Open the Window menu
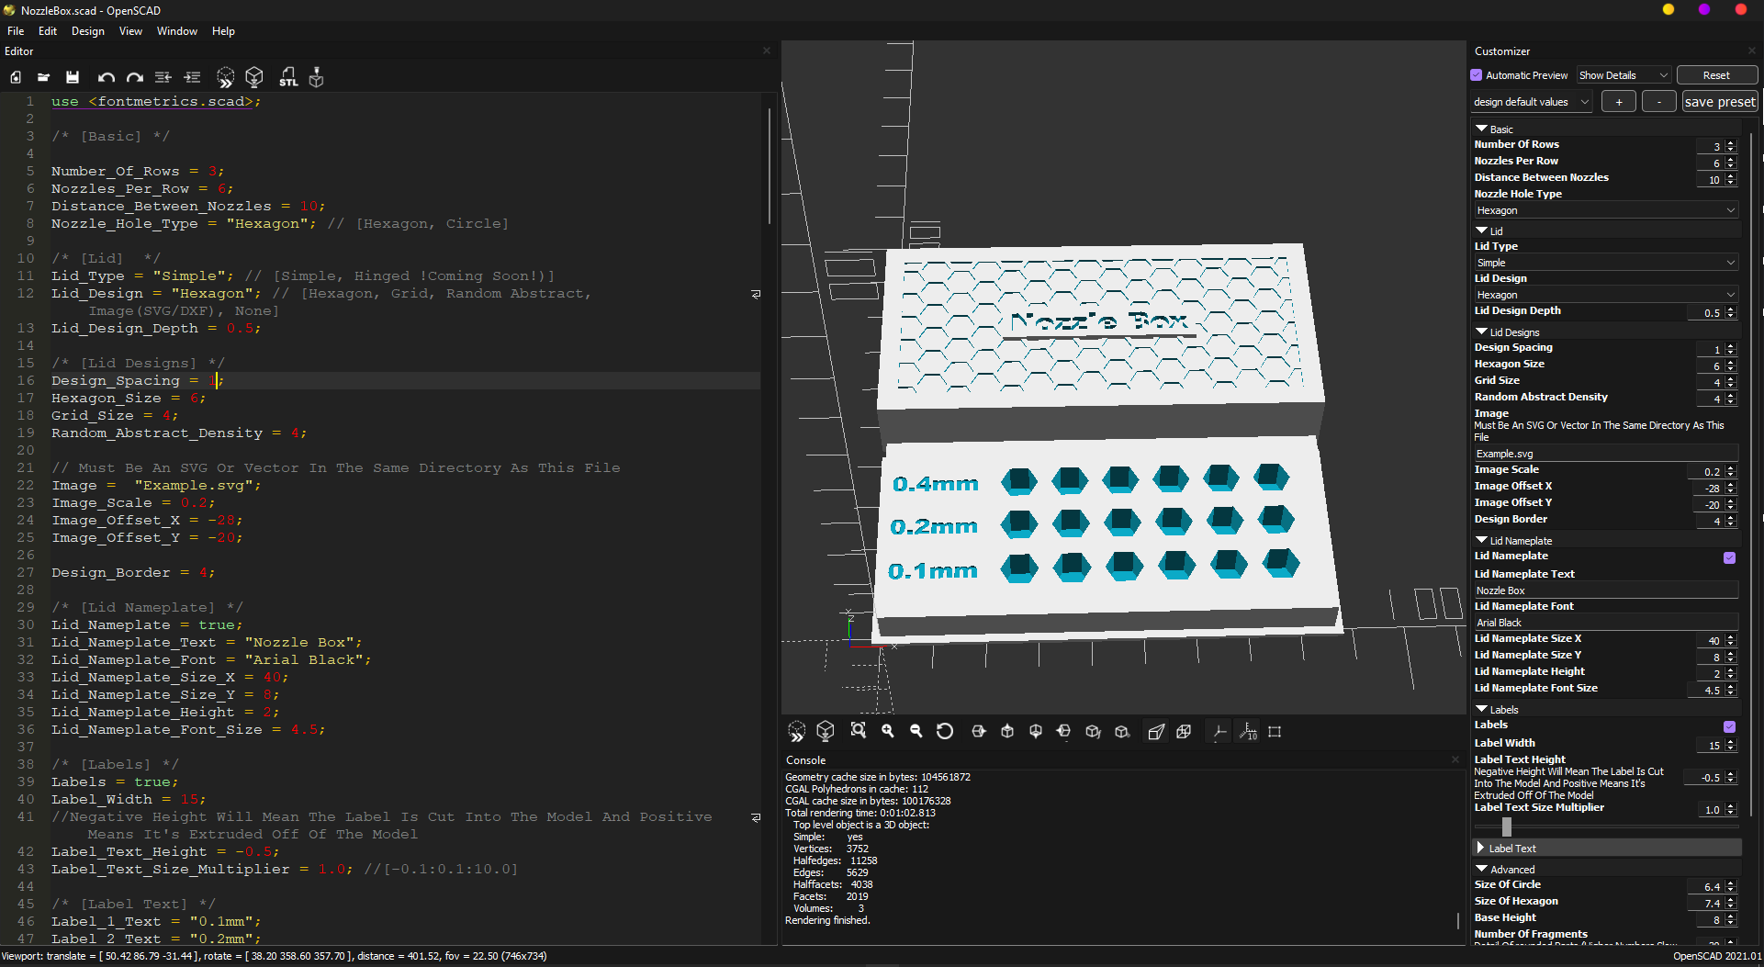Viewport: 1764px width, 967px height. click(177, 31)
